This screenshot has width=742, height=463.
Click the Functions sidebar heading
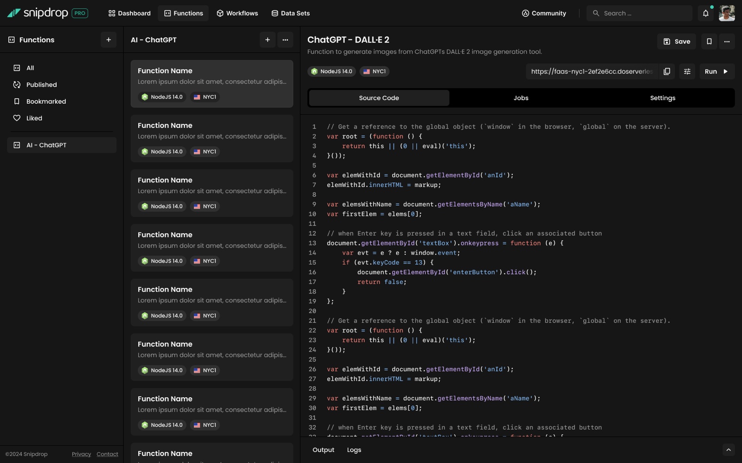pyautogui.click(x=37, y=40)
